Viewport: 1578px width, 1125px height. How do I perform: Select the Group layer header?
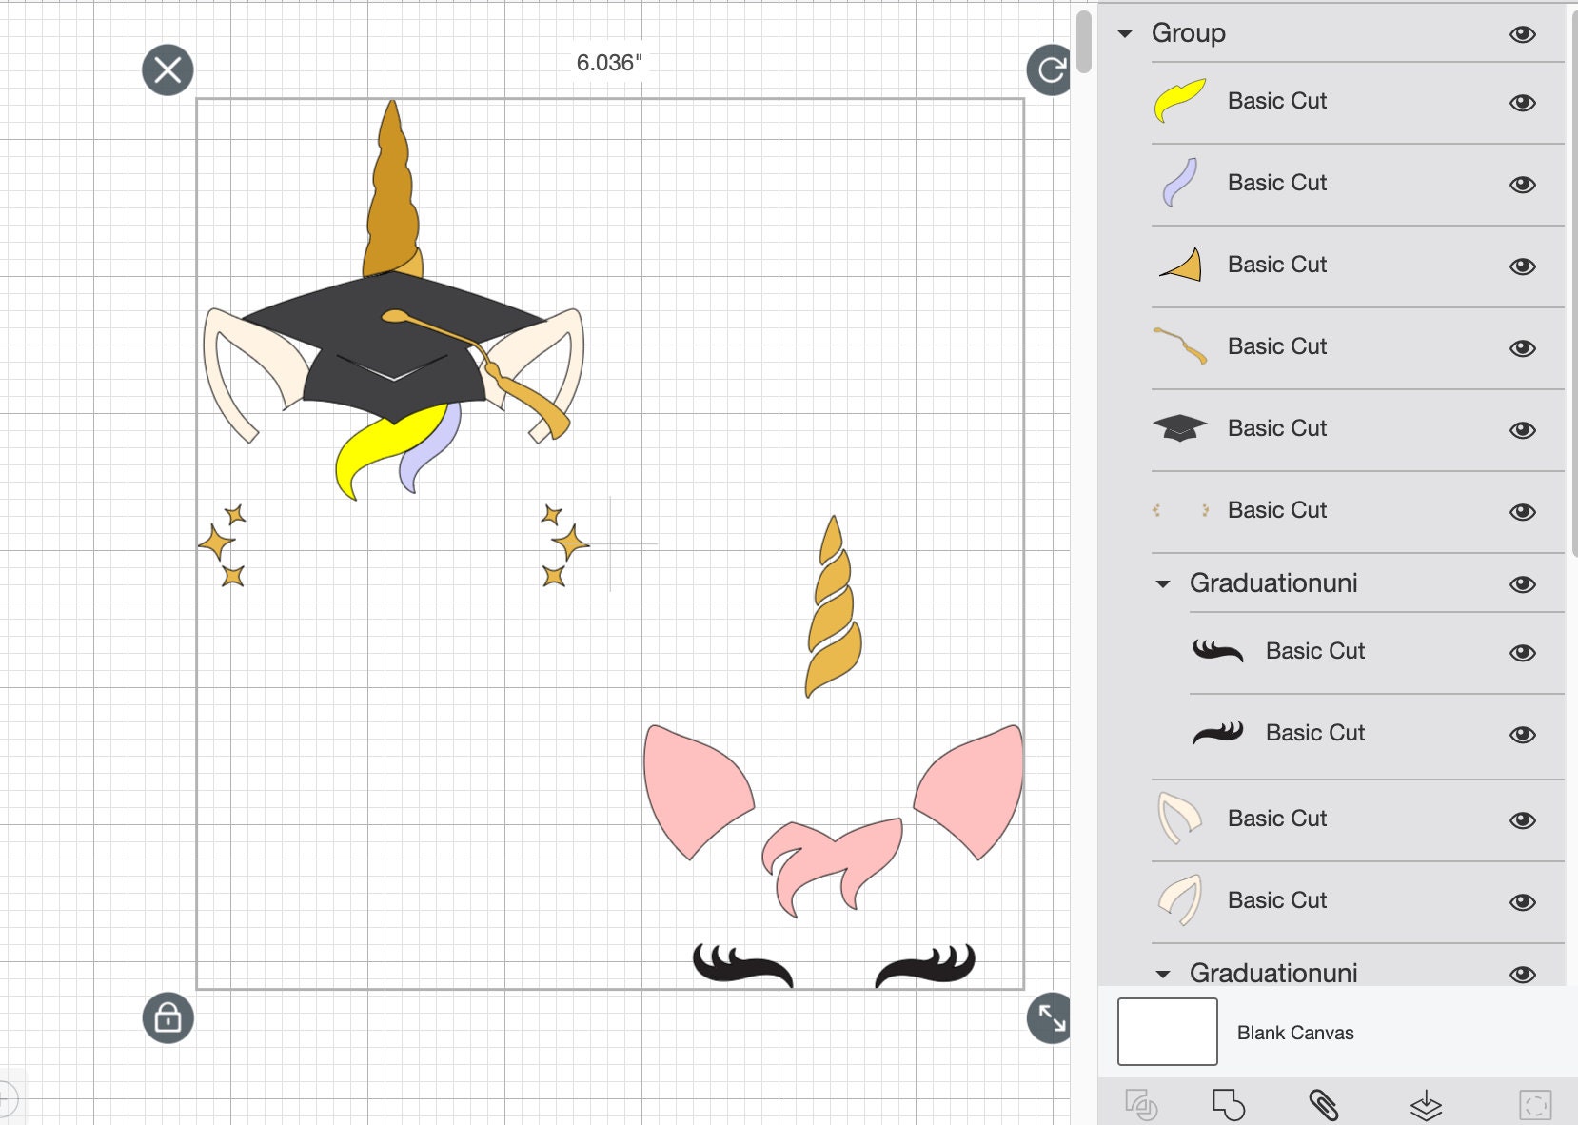(x=1188, y=33)
